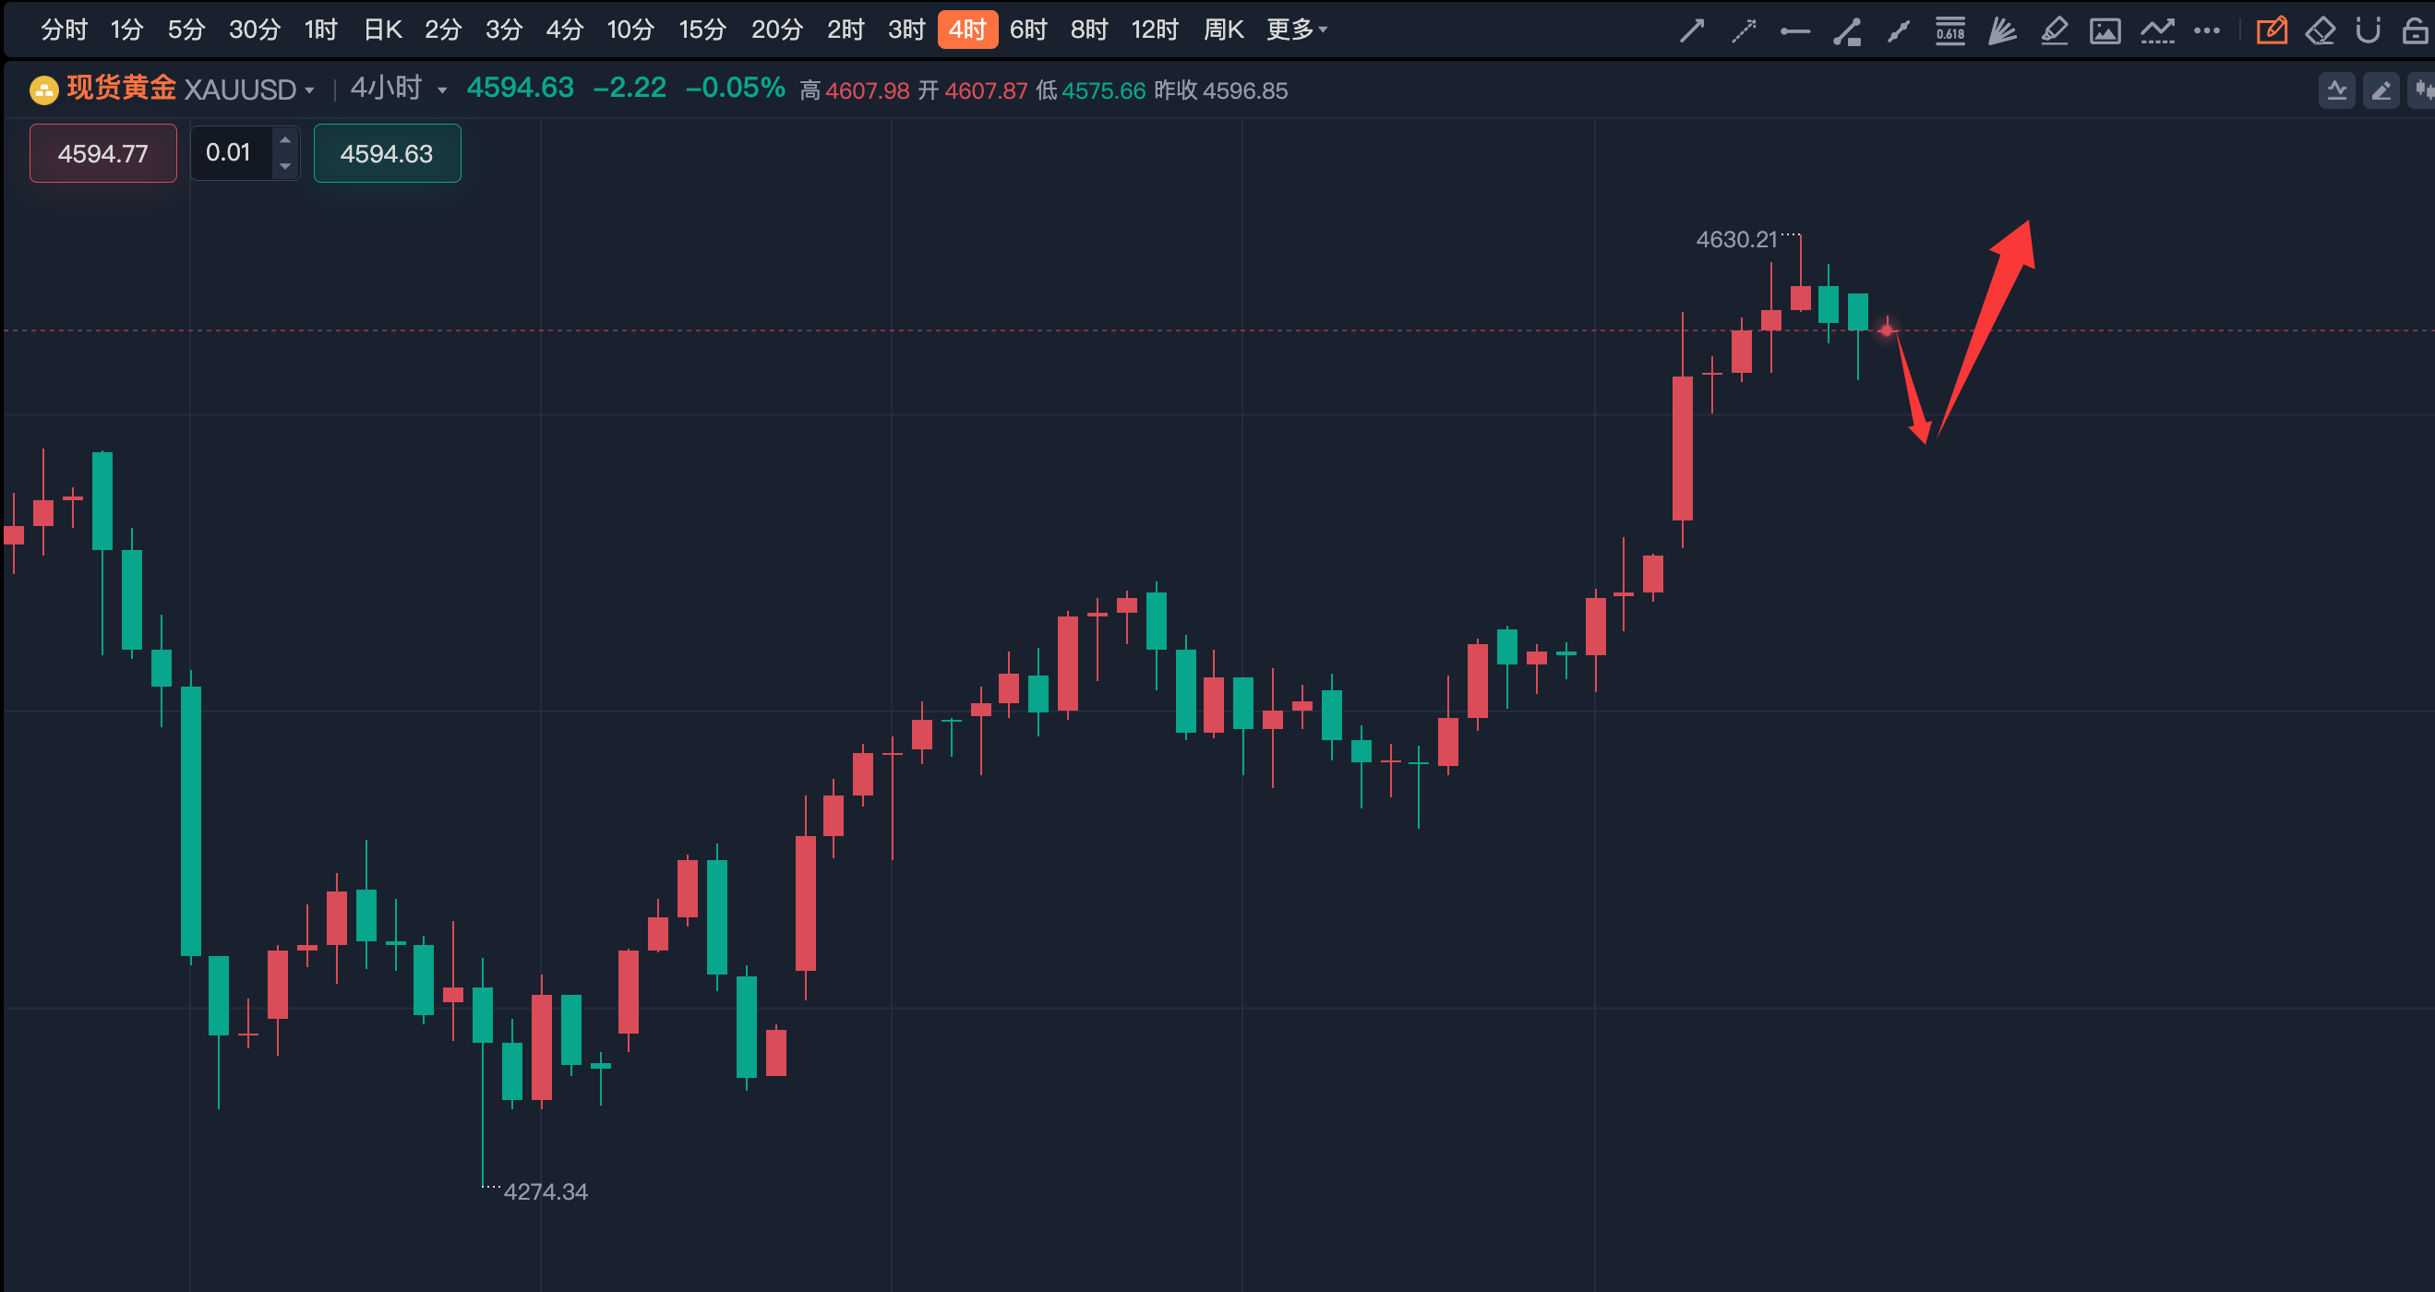The width and height of the screenshot is (2435, 1292).
Task: Select the Fibonacci 0.618 retracement tool
Action: [x=1950, y=31]
